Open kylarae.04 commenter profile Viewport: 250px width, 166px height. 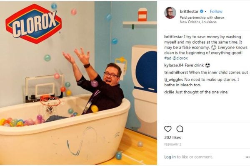[174, 65]
